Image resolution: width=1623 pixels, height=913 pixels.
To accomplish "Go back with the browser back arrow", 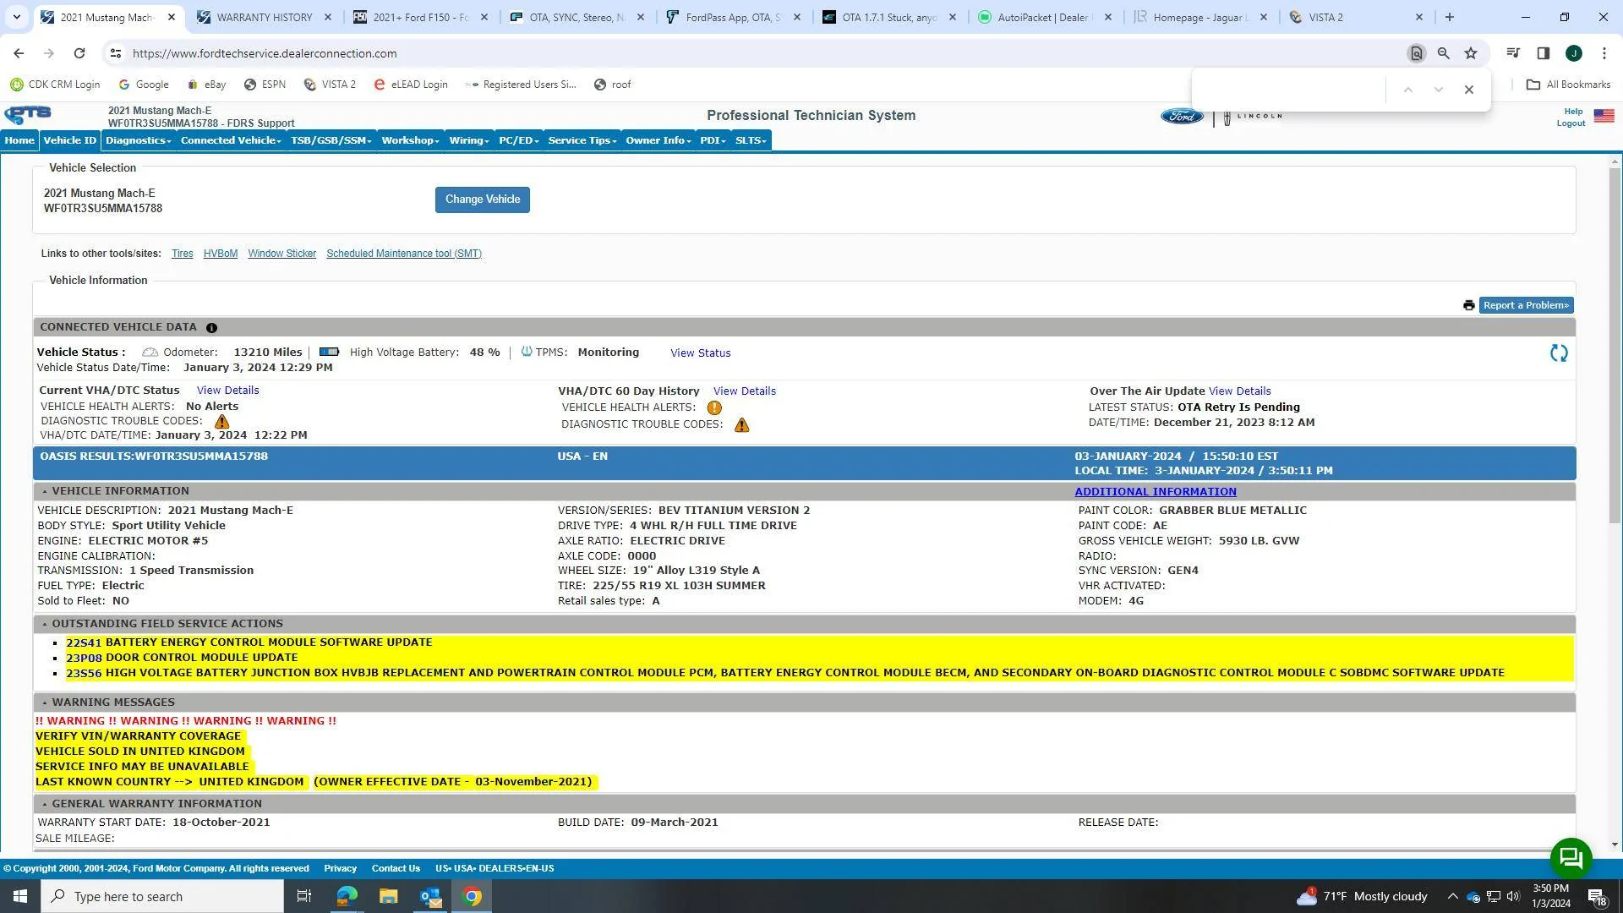I will coord(19,53).
